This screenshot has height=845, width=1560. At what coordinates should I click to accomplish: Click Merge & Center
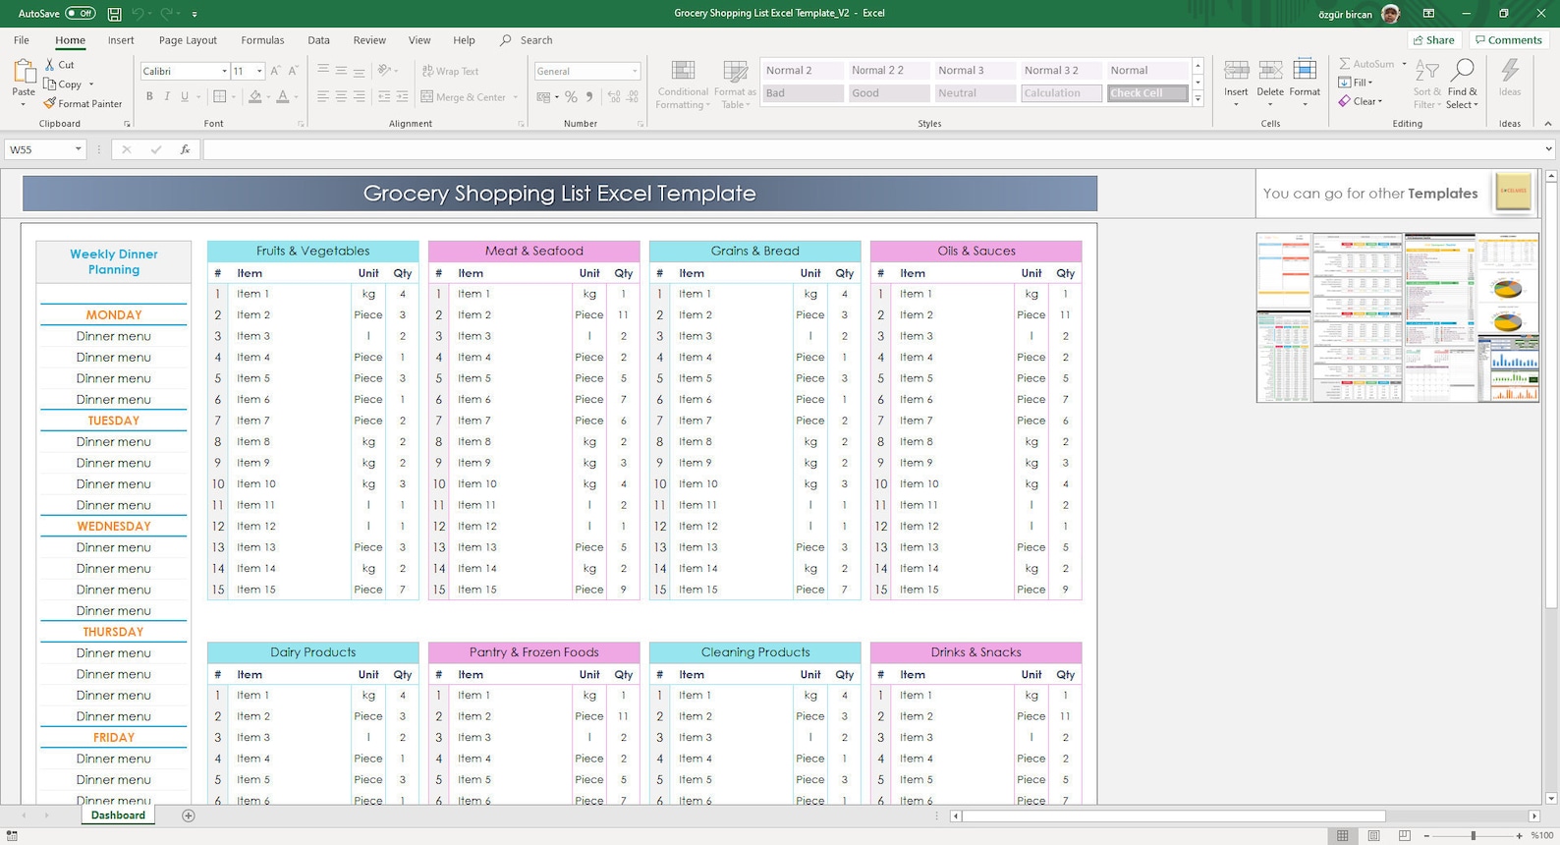click(x=464, y=97)
